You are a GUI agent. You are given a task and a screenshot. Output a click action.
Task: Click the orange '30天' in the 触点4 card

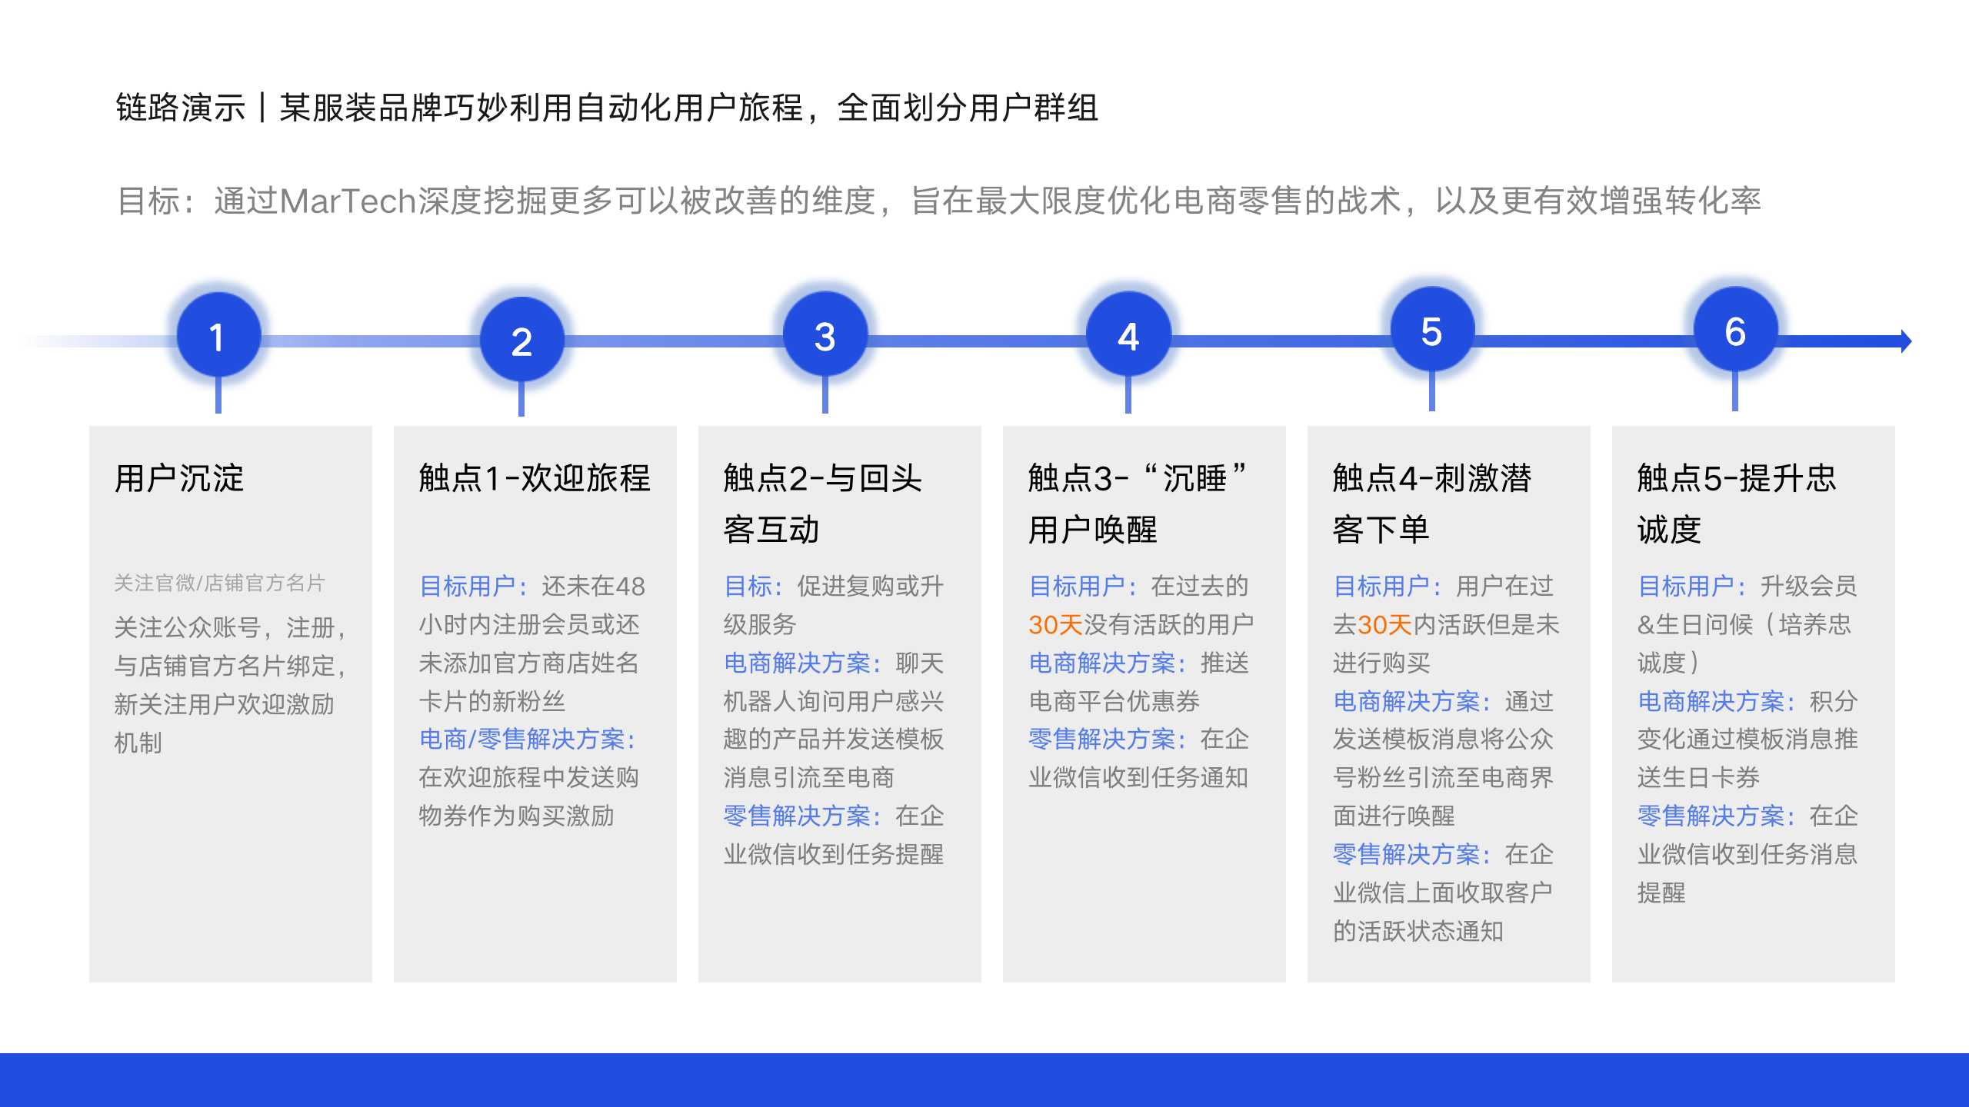pos(1384,624)
